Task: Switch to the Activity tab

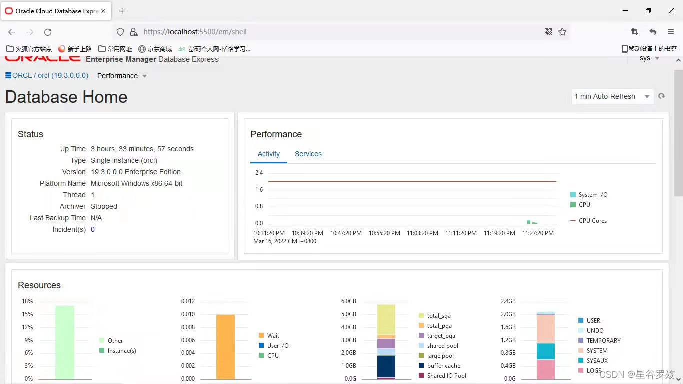Action: 269,154
